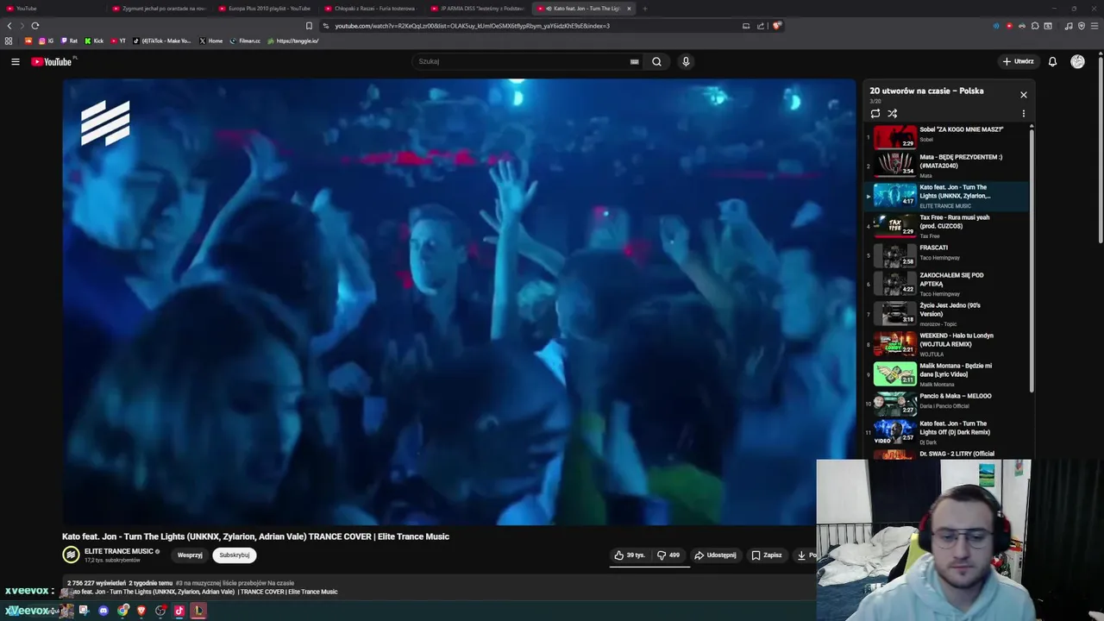Open the YouTube hamburger guide menu
The image size is (1104, 621).
(15, 61)
